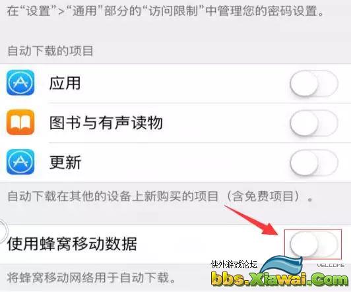Tap the 自动下载在其他的设备上 description text

(x=160, y=196)
